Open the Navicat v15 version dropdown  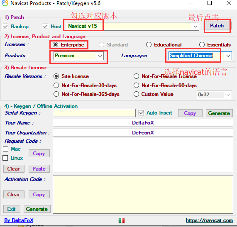click(195, 27)
